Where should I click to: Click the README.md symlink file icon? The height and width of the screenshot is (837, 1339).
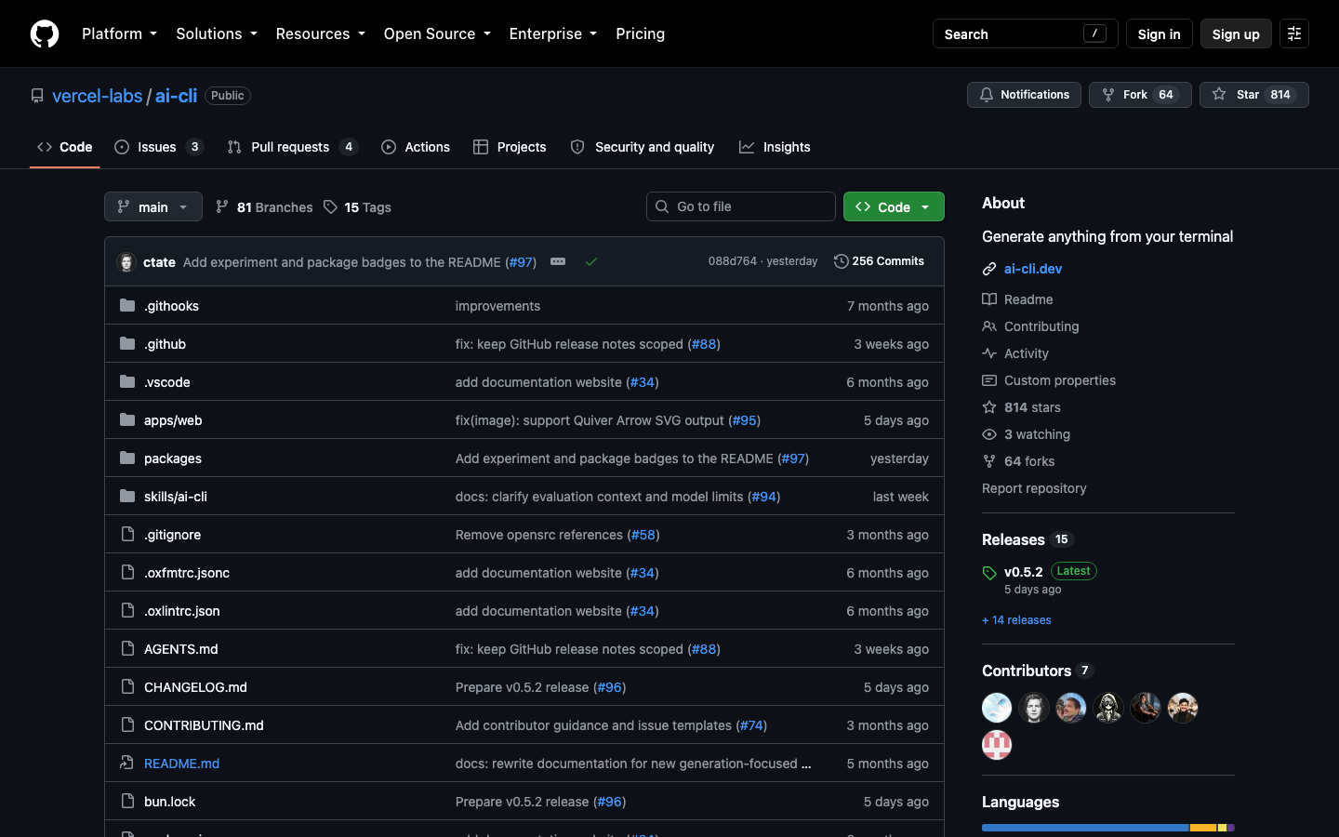pyautogui.click(x=127, y=763)
